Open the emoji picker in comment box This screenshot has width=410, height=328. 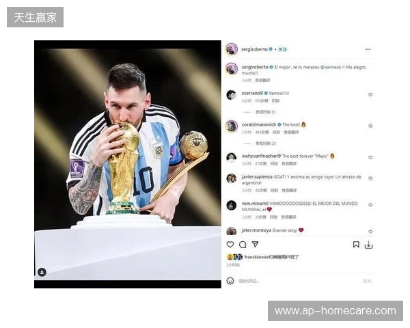coord(230,281)
